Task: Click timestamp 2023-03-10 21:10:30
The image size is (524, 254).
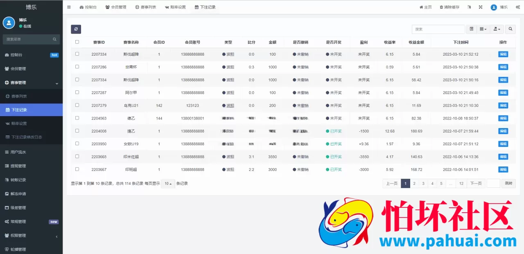Action: point(461,106)
